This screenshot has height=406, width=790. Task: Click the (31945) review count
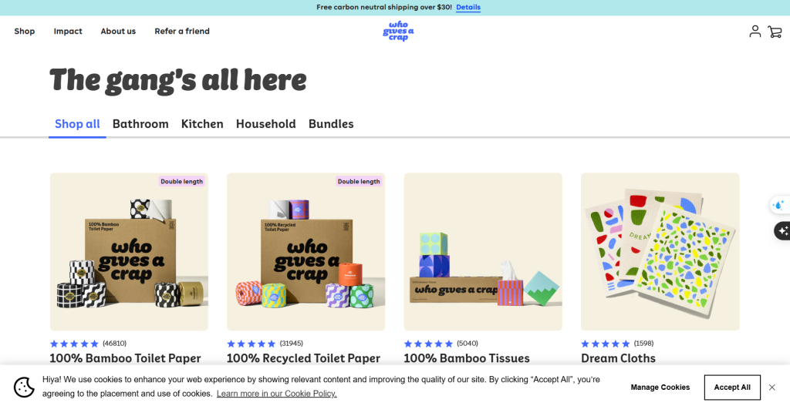point(291,343)
